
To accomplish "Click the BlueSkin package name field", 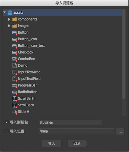I will click(x=70, y=123).
